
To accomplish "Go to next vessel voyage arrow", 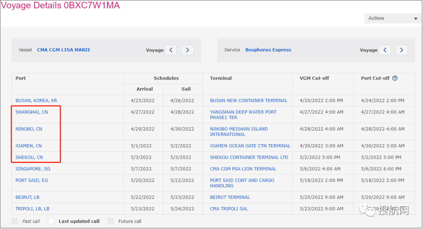I will click(x=188, y=50).
